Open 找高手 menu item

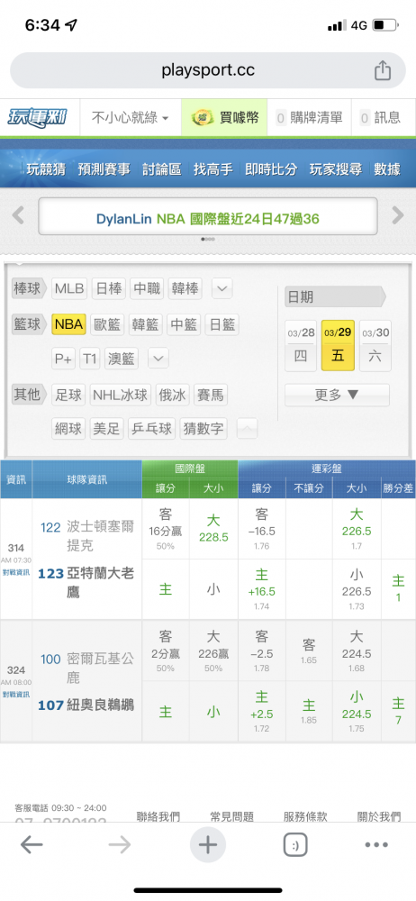pos(213,169)
